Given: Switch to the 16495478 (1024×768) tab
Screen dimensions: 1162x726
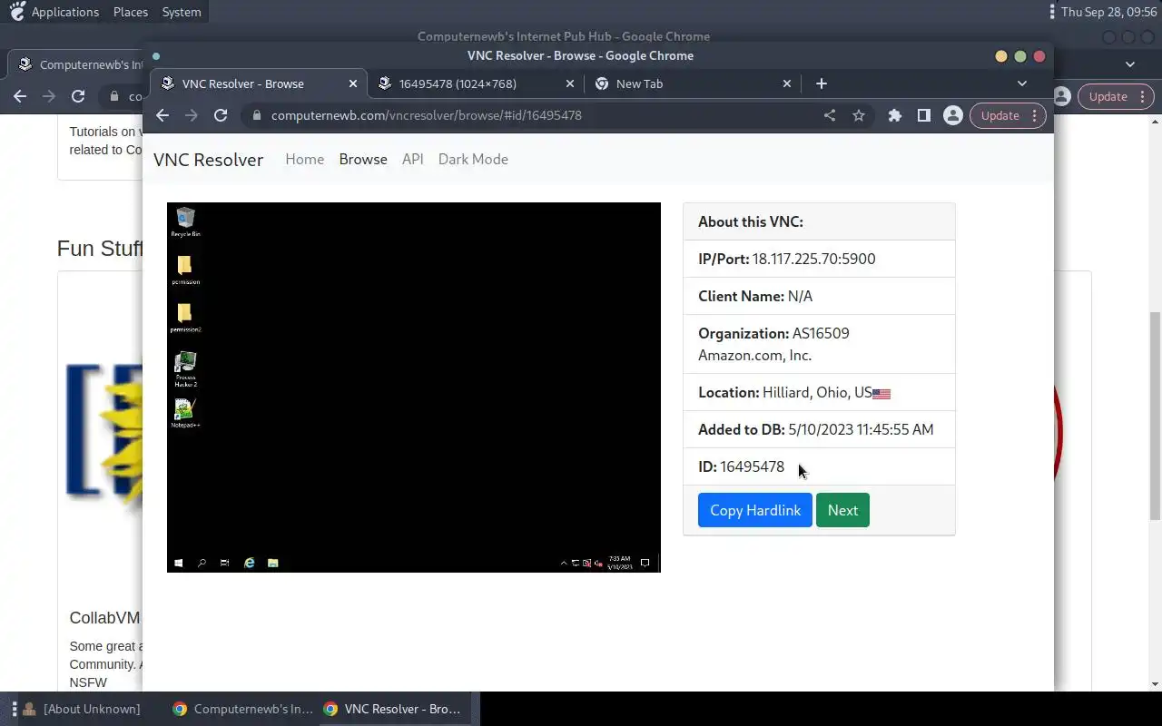Looking at the screenshot, I should point(477,83).
